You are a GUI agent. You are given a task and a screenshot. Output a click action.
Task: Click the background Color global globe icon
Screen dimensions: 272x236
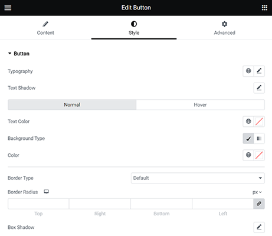pyautogui.click(x=248, y=155)
